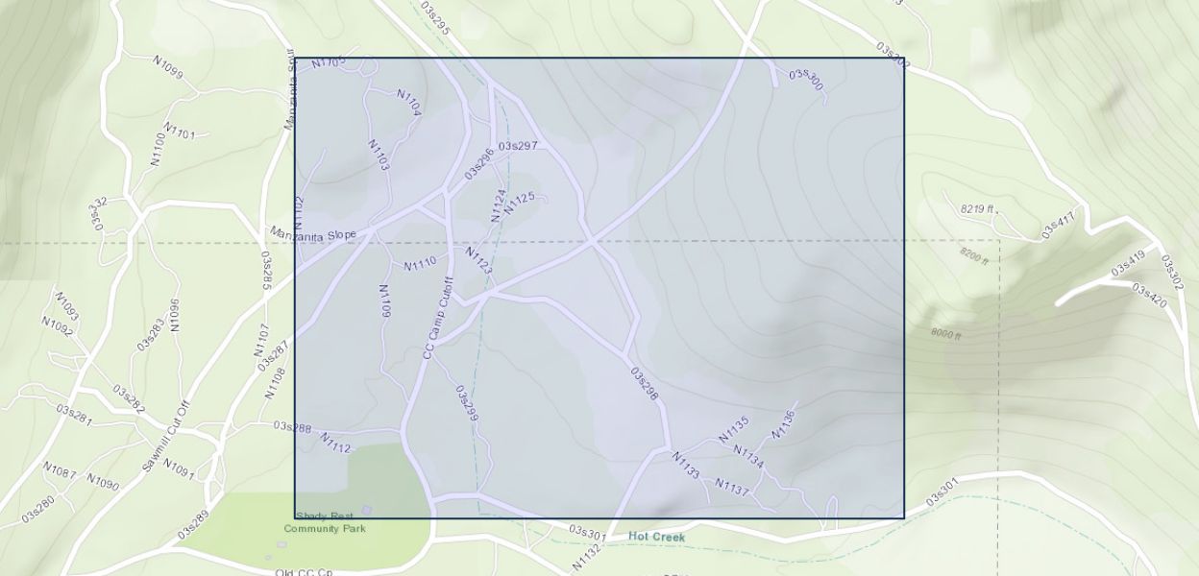Click the 03s298 road label
The height and width of the screenshot is (576, 1199).
click(645, 384)
